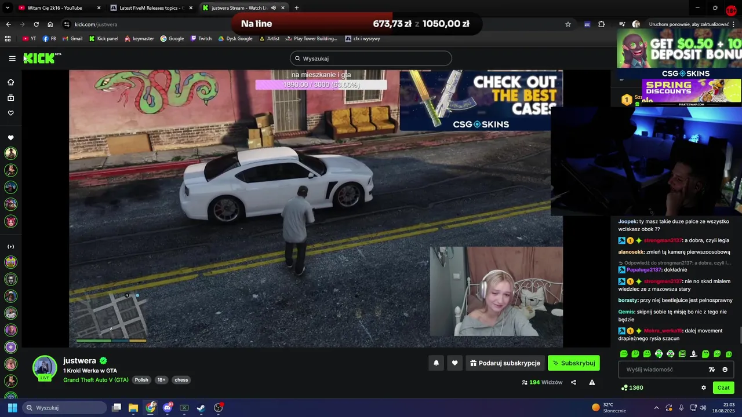Open Steam from the taskbar
Viewport: 742px width, 417px height.
coord(201,408)
